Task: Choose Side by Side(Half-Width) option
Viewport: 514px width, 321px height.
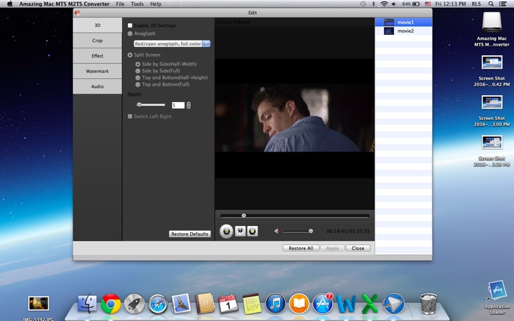Action: (x=138, y=64)
